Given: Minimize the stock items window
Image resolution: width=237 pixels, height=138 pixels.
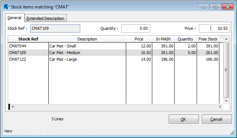Looking at the screenshot, I should [204, 7].
